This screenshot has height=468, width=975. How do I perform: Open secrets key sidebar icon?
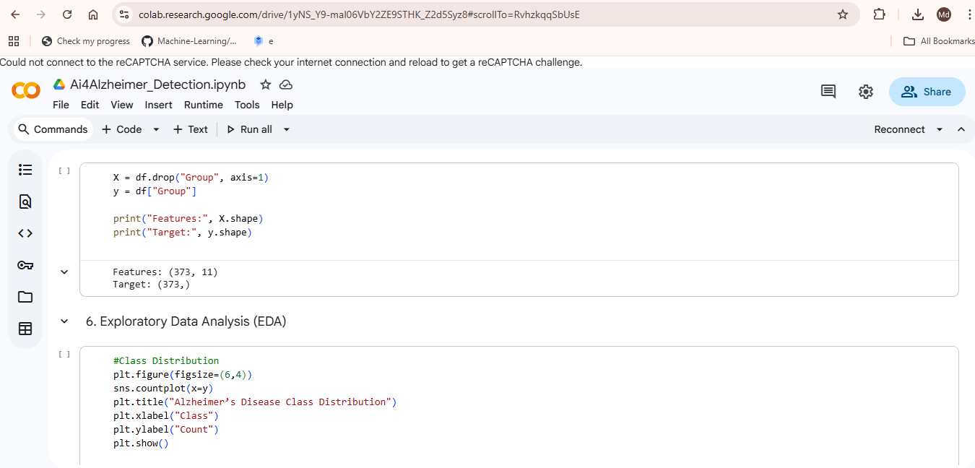pos(25,265)
